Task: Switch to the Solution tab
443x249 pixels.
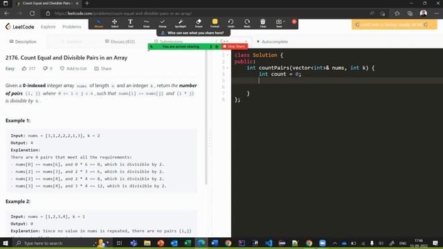Action: 71,41
